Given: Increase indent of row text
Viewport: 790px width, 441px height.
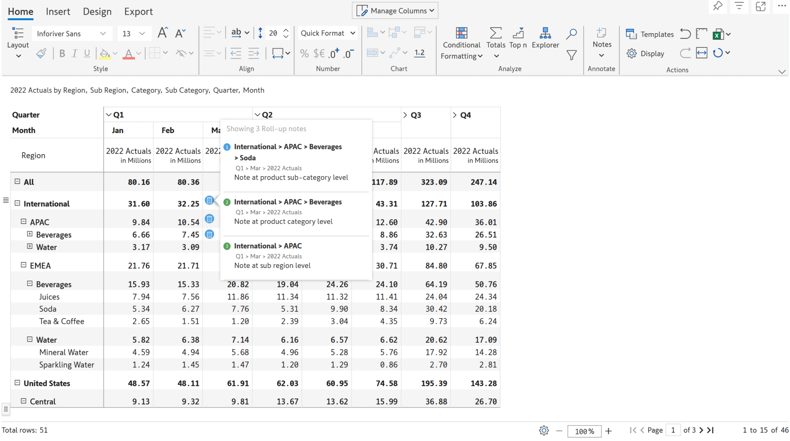Looking at the screenshot, I should pyautogui.click(x=253, y=53).
